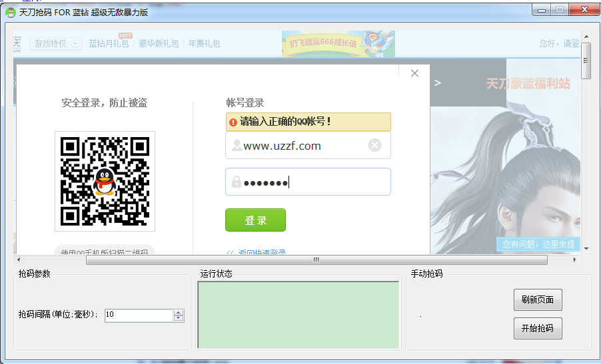Click the horizontal scrollbar right arrow
Screen dimensions: 601x364
[x=574, y=260]
